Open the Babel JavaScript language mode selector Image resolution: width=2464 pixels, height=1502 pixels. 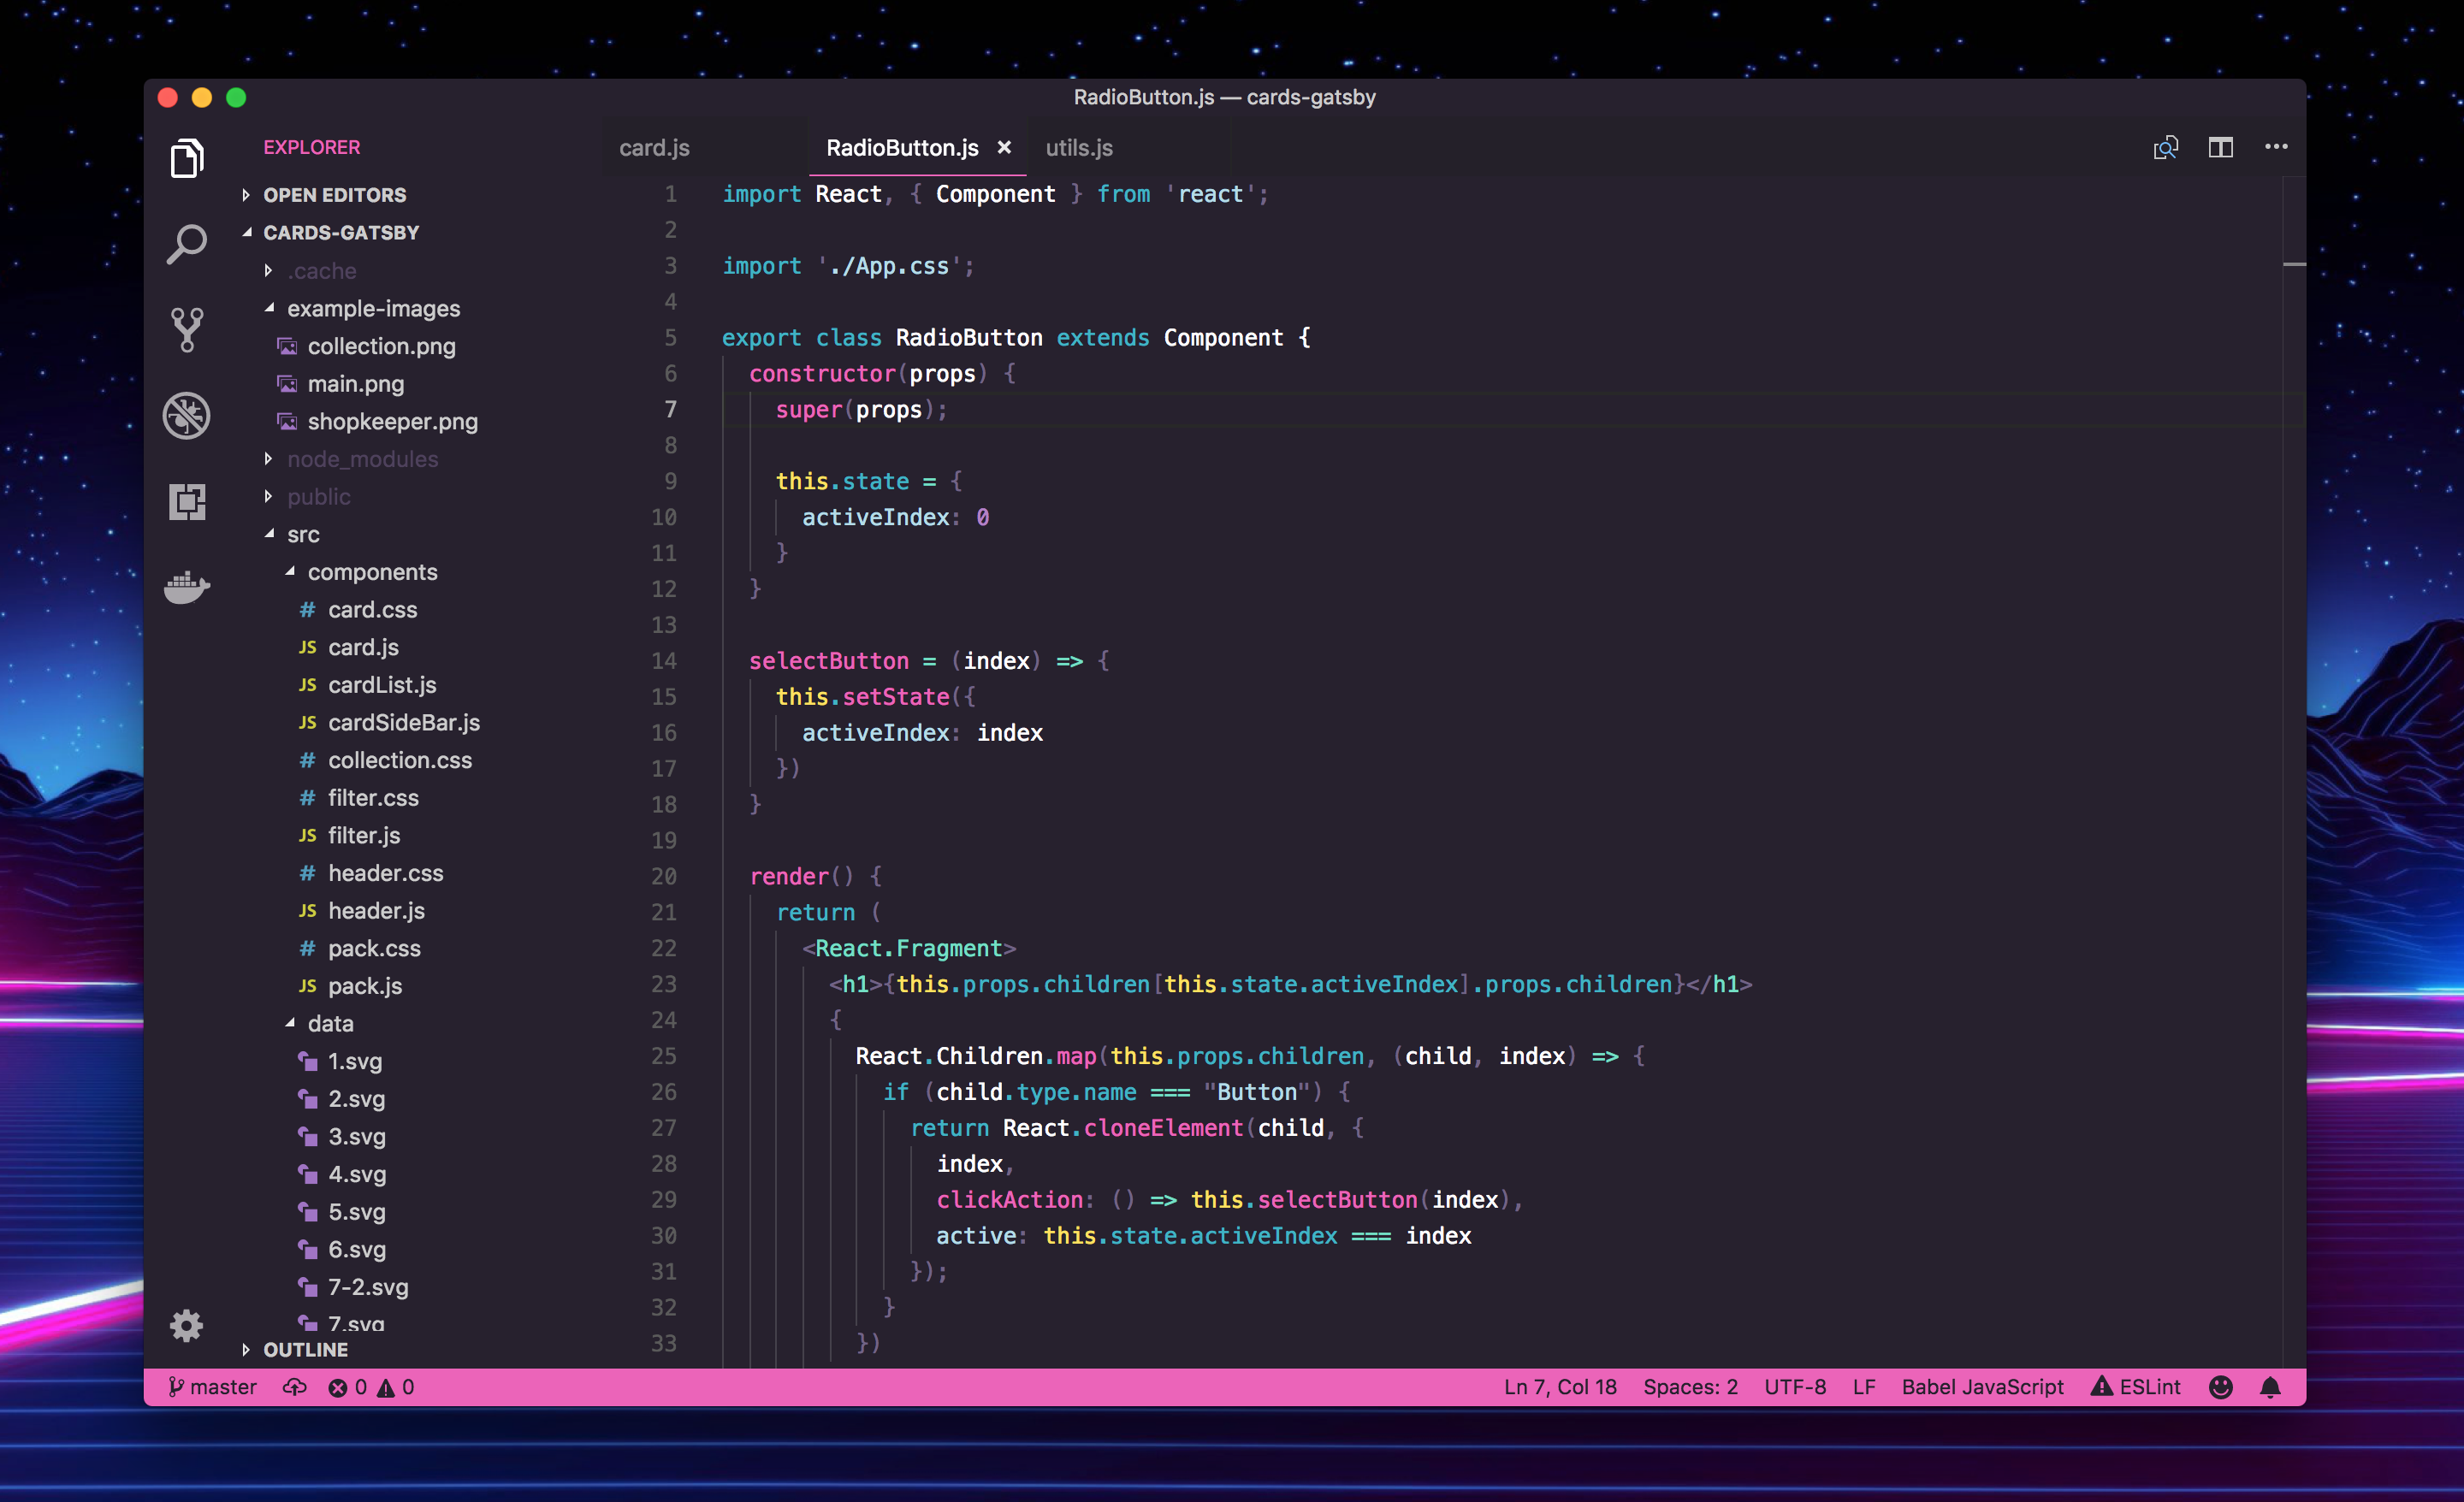click(x=1982, y=1387)
